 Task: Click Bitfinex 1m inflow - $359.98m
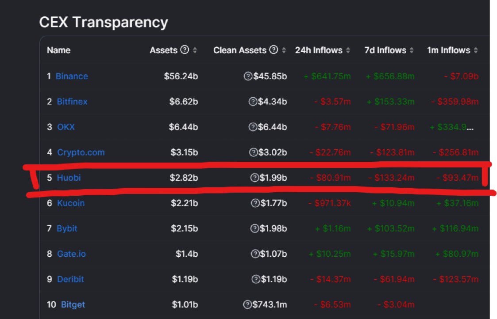coord(455,102)
